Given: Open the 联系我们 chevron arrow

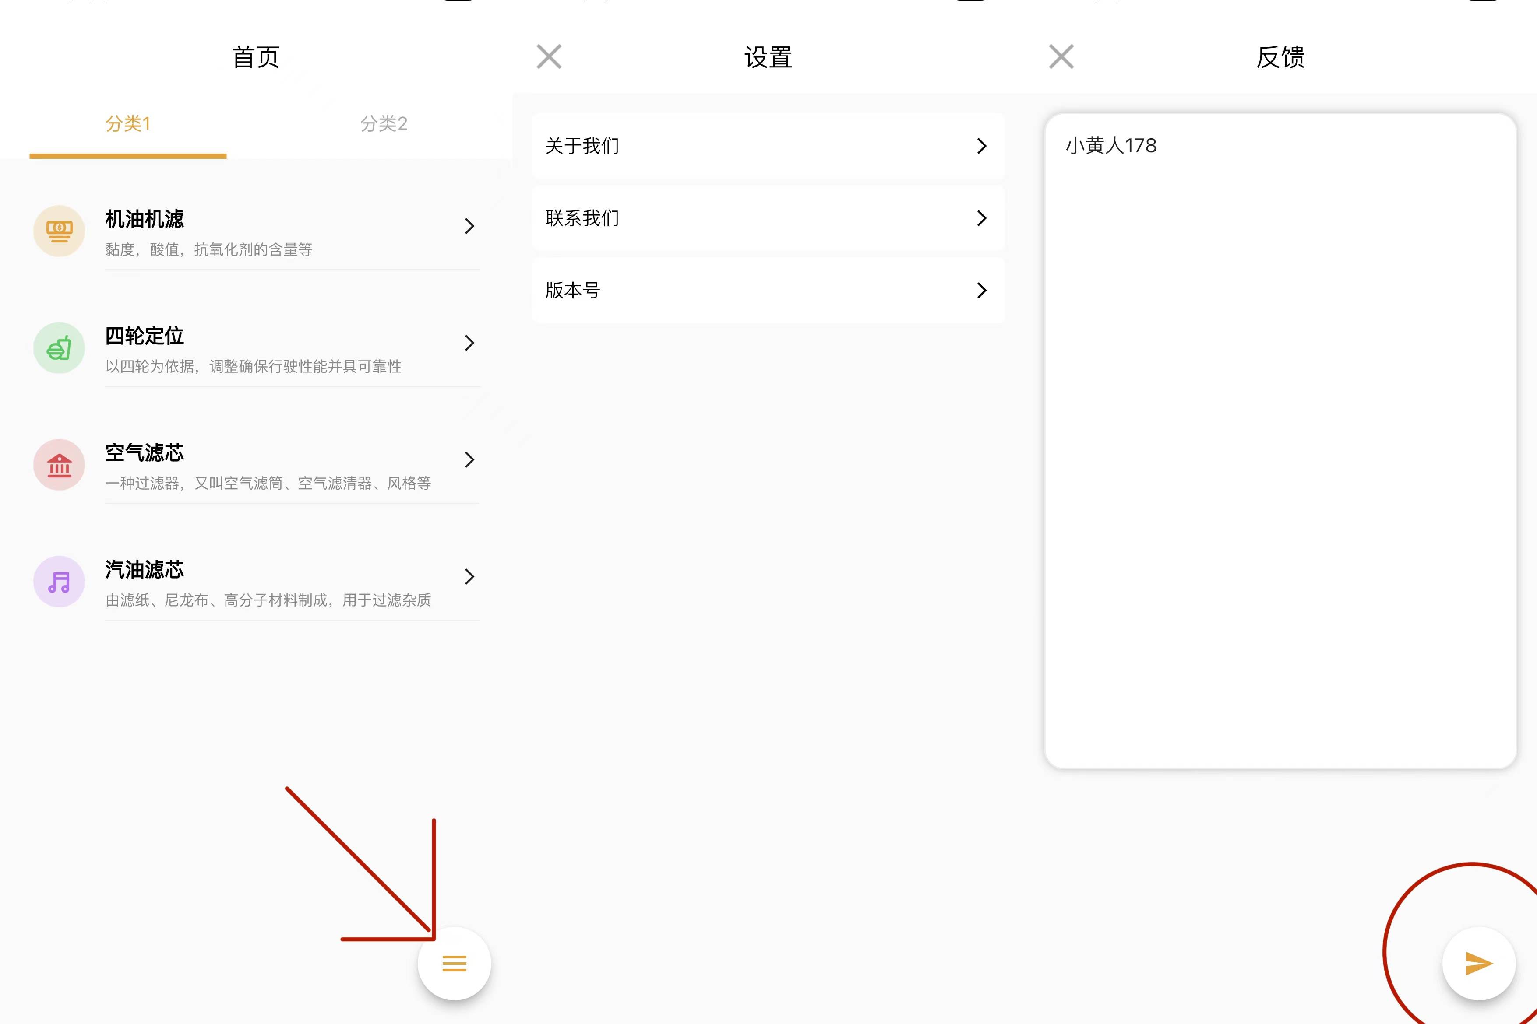Looking at the screenshot, I should [x=982, y=218].
